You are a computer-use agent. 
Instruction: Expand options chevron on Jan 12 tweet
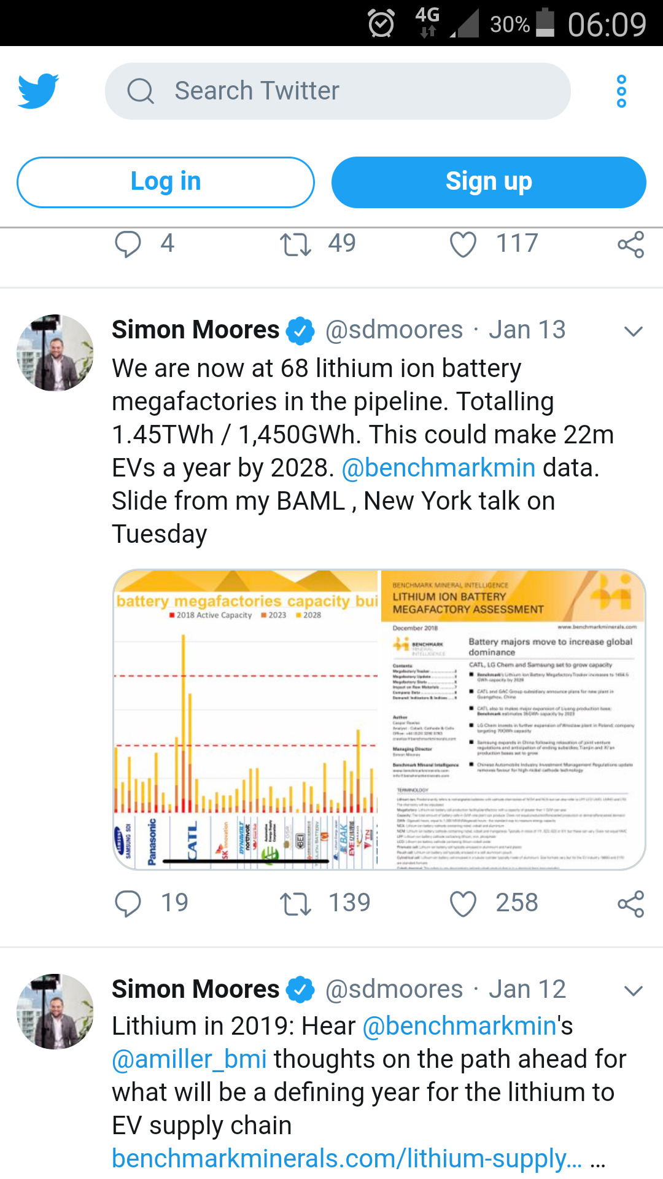point(633,991)
